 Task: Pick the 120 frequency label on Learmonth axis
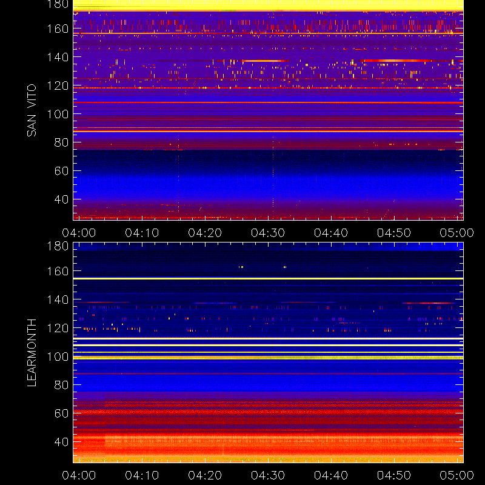(x=58, y=328)
